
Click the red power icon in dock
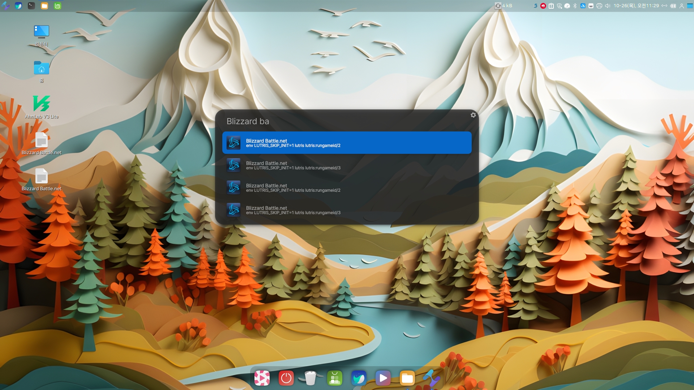pos(286,378)
